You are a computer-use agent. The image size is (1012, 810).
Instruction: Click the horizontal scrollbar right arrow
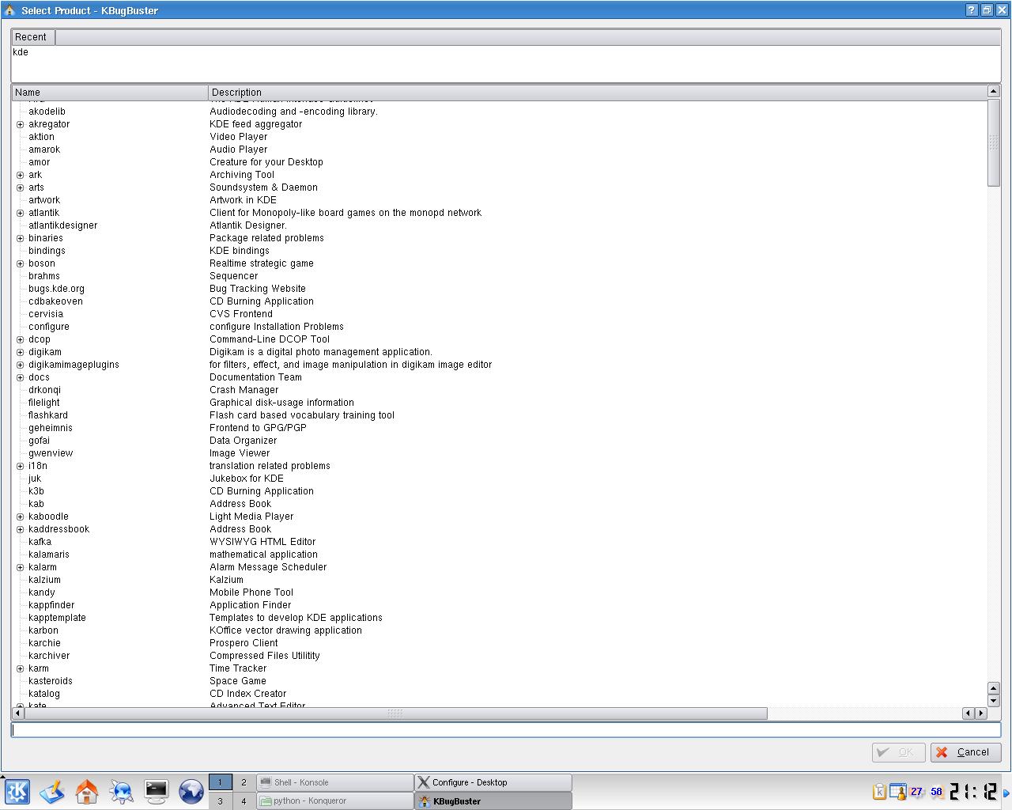981,713
